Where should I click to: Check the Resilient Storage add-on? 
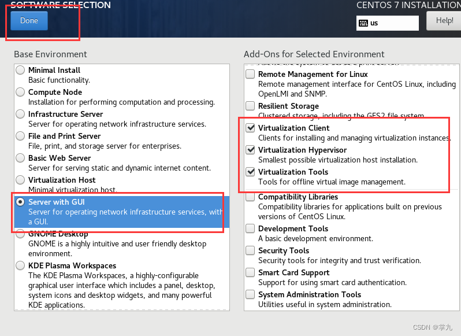[x=250, y=106]
